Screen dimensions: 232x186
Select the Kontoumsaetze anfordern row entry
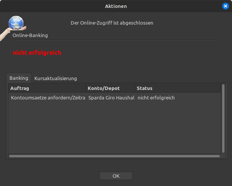point(48,98)
